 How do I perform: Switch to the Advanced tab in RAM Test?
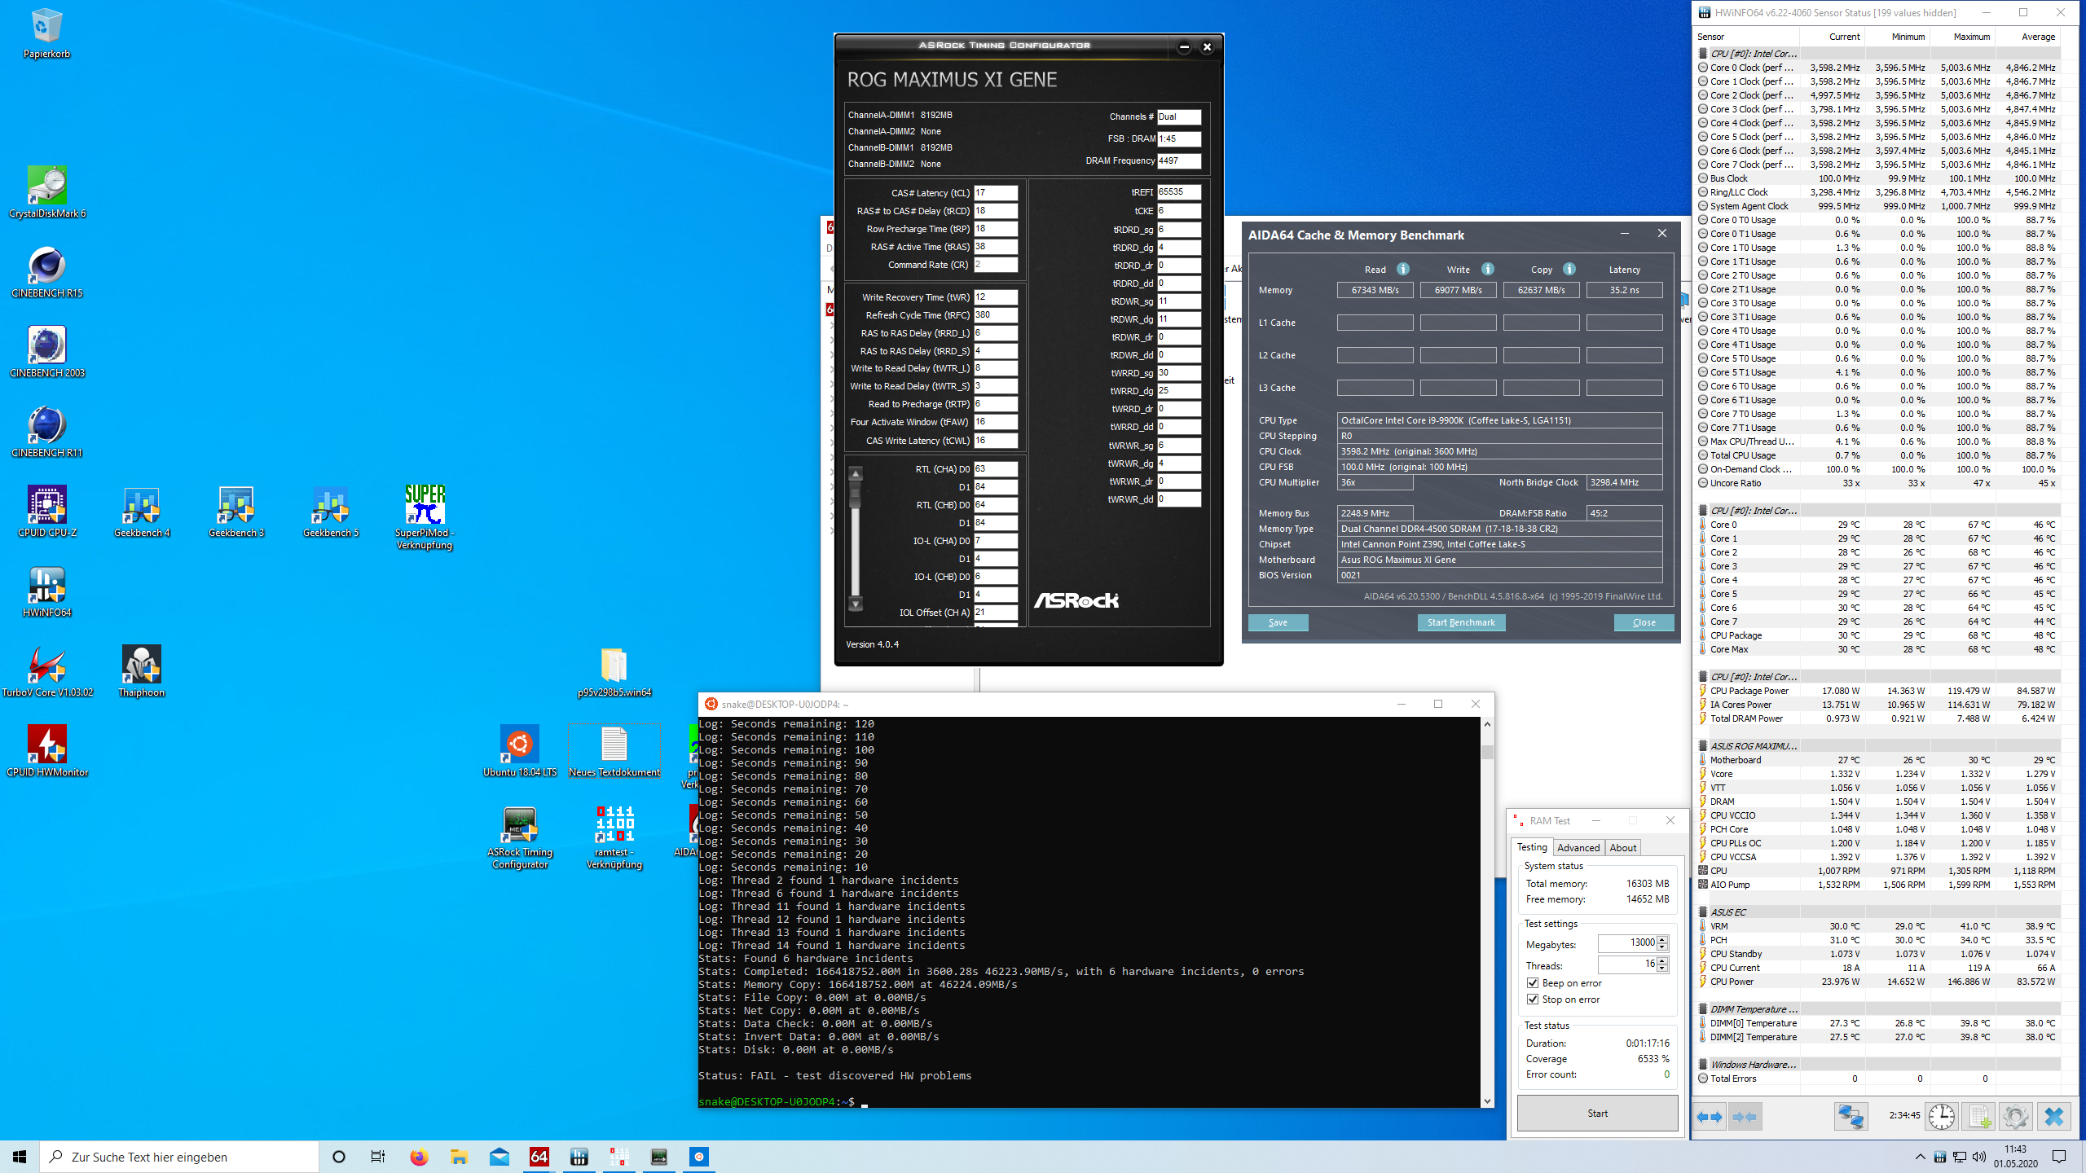tap(1578, 848)
